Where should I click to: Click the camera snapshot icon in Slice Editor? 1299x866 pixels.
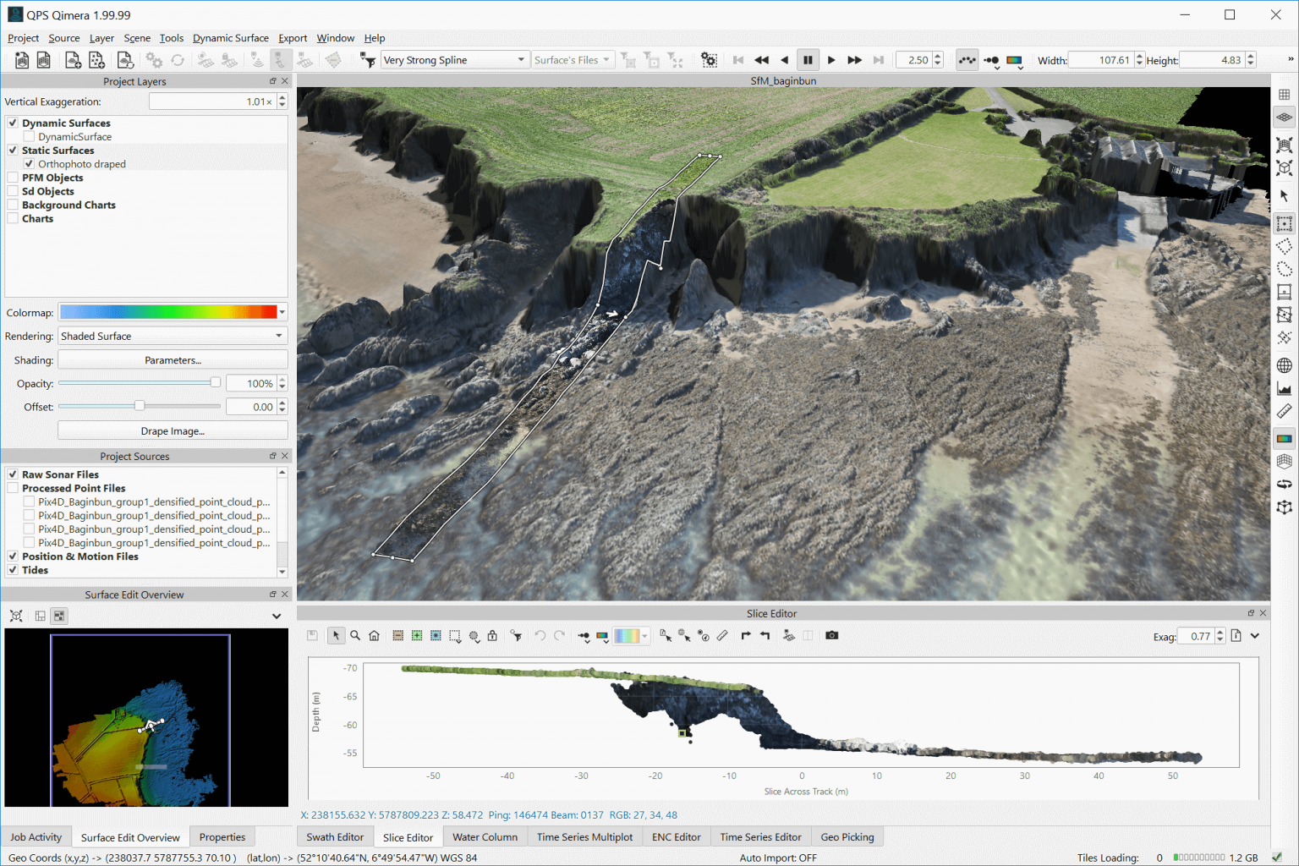(831, 636)
